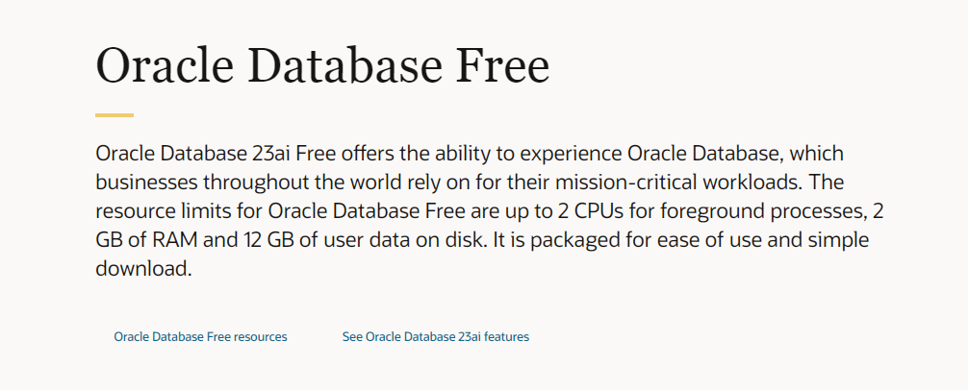Open the See Oracle Database 23ai features link
968x390 pixels.
click(x=435, y=337)
